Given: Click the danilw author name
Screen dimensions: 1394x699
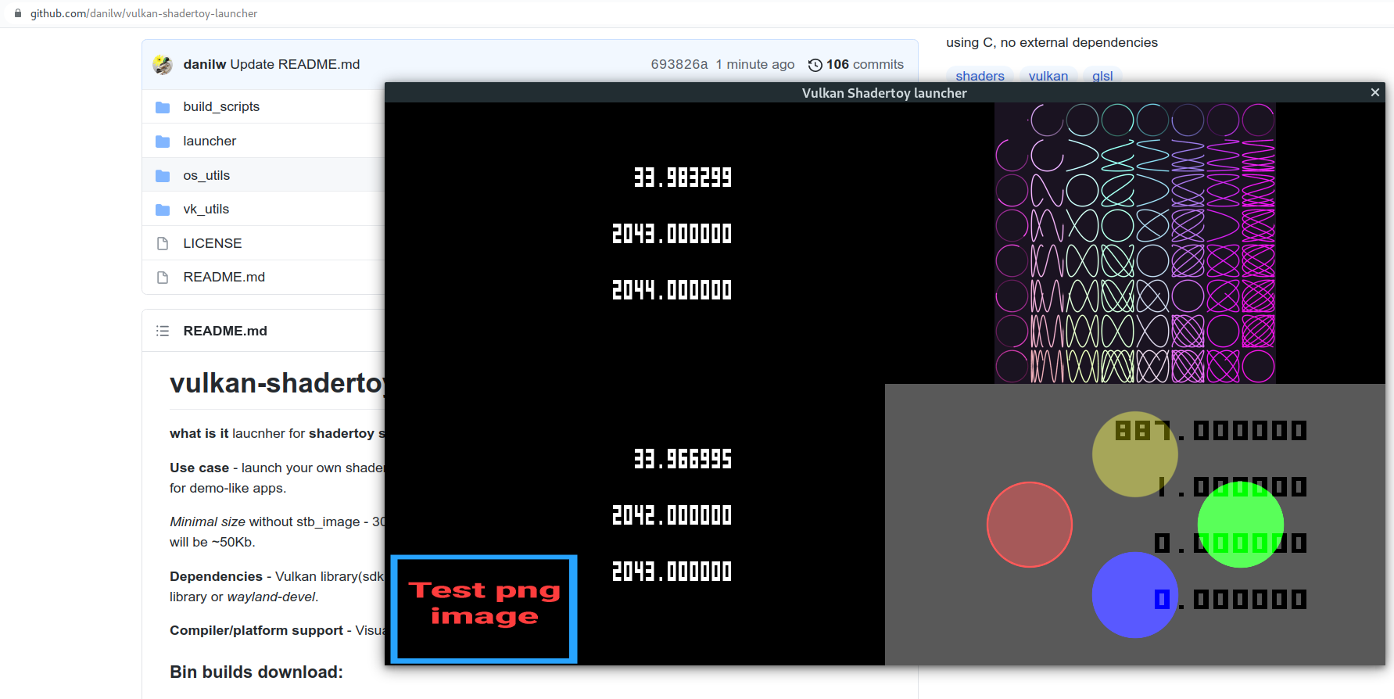Looking at the screenshot, I should tap(205, 64).
